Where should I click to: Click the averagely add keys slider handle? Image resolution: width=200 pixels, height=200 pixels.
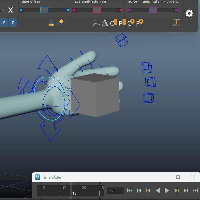pos(97,10)
